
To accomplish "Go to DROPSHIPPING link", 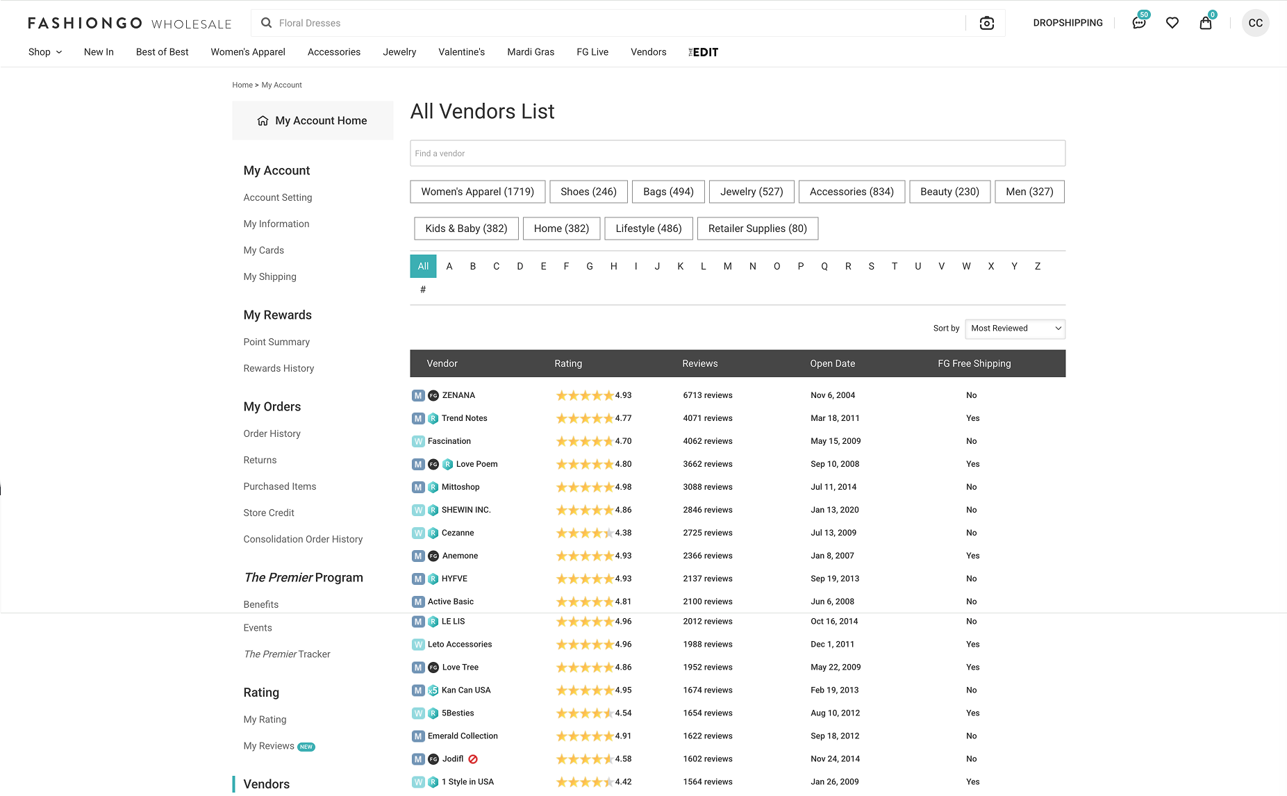I will coord(1068,23).
